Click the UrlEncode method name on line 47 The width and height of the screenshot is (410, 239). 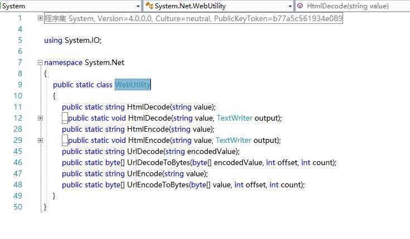click(x=145, y=174)
